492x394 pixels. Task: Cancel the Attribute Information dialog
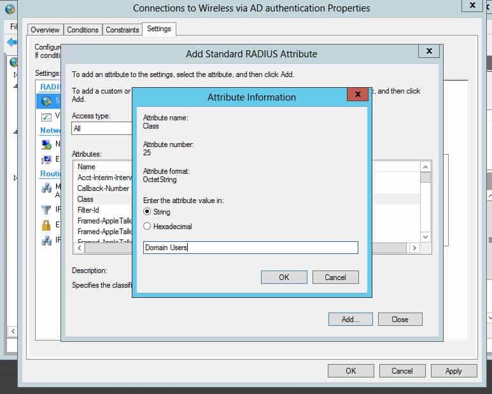click(335, 278)
